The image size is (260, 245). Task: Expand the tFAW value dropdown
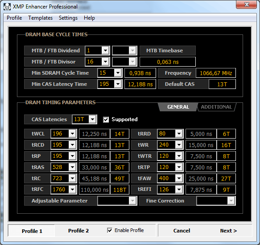[x=179, y=178]
